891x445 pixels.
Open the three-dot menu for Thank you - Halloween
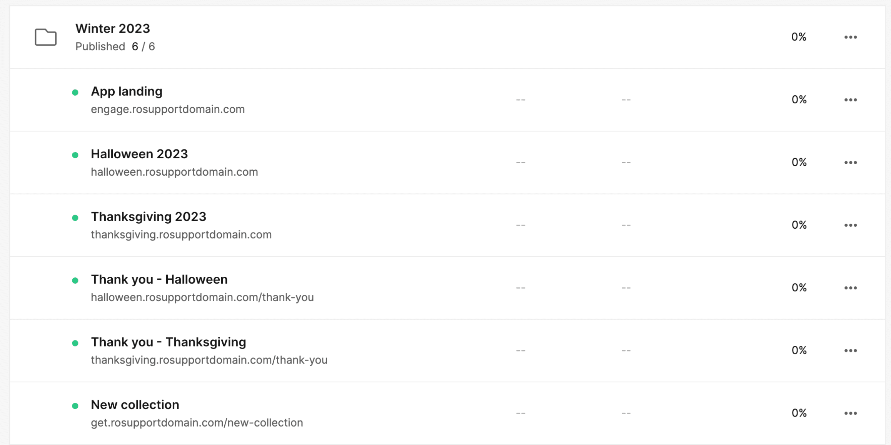coord(850,288)
